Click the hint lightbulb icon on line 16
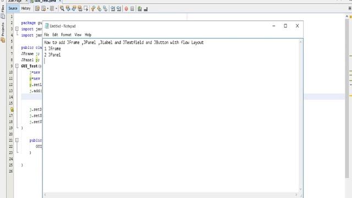This screenshot has height=198, width=352. pos(12,109)
